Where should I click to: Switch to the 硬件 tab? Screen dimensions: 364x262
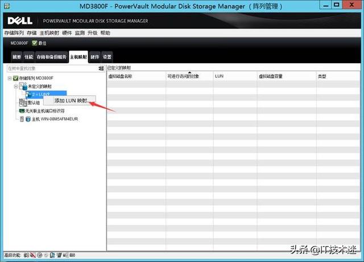pyautogui.click(x=95, y=57)
